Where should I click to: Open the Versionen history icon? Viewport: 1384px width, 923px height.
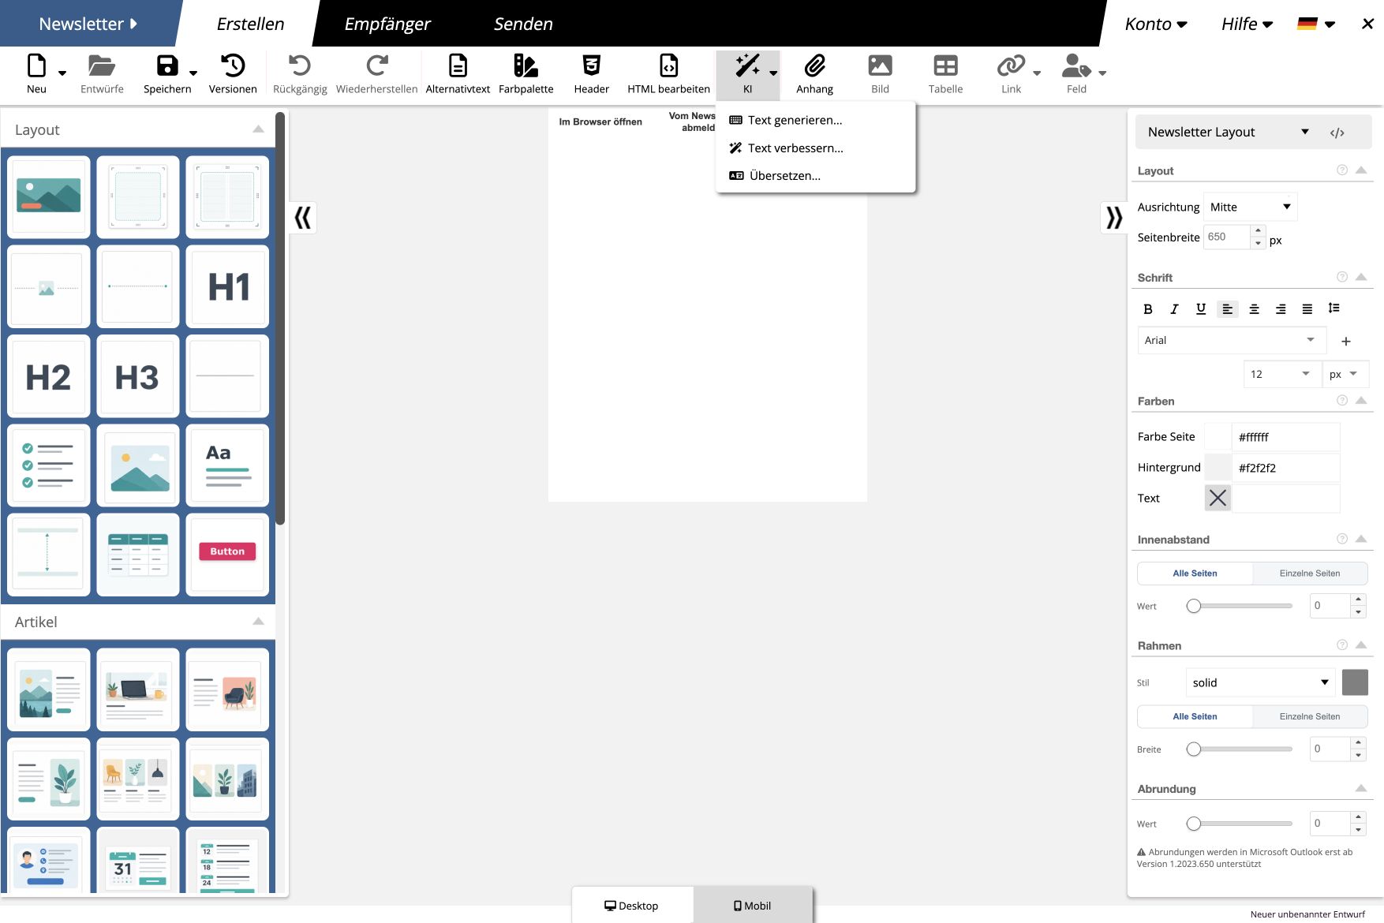233,65
